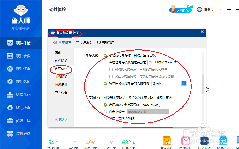Select 垃圾清理 settings section
Screen dimensions: 239x149
[61, 85]
